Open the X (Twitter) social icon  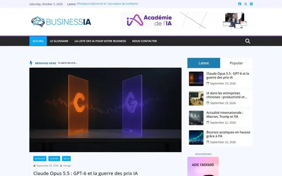[x=245, y=4]
